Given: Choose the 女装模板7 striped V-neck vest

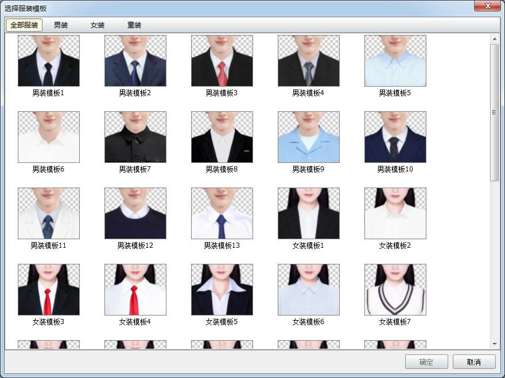Looking at the screenshot, I should point(395,290).
